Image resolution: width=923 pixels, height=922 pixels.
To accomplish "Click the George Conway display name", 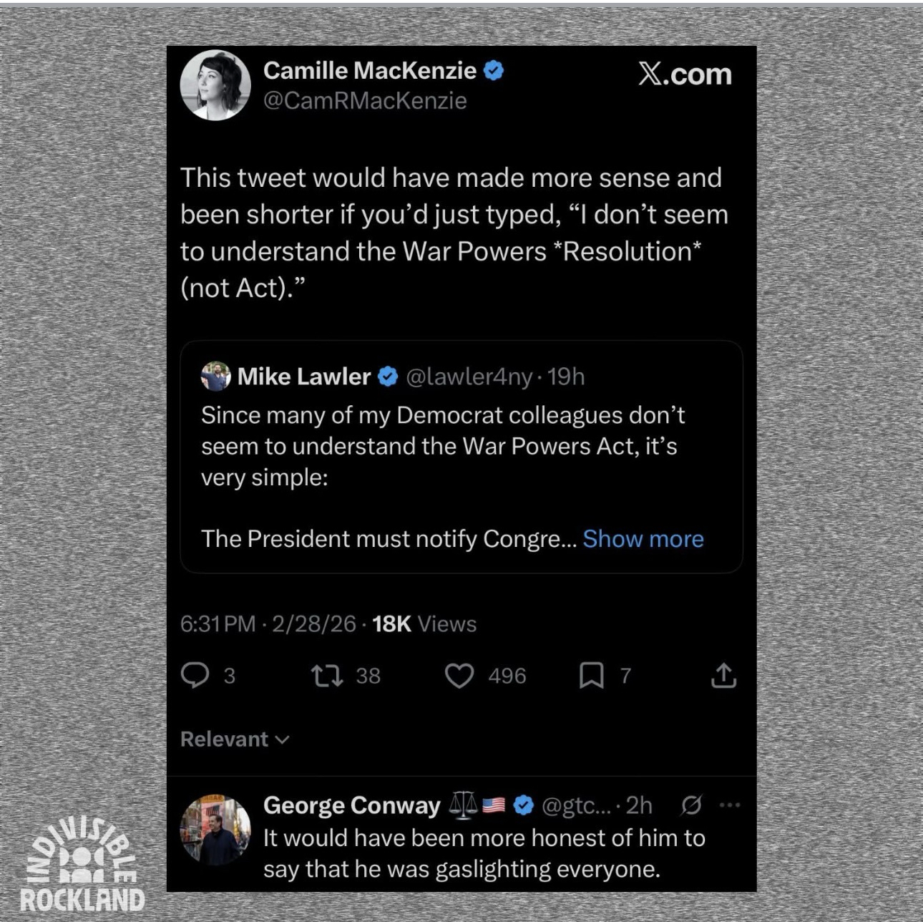I will (x=351, y=805).
